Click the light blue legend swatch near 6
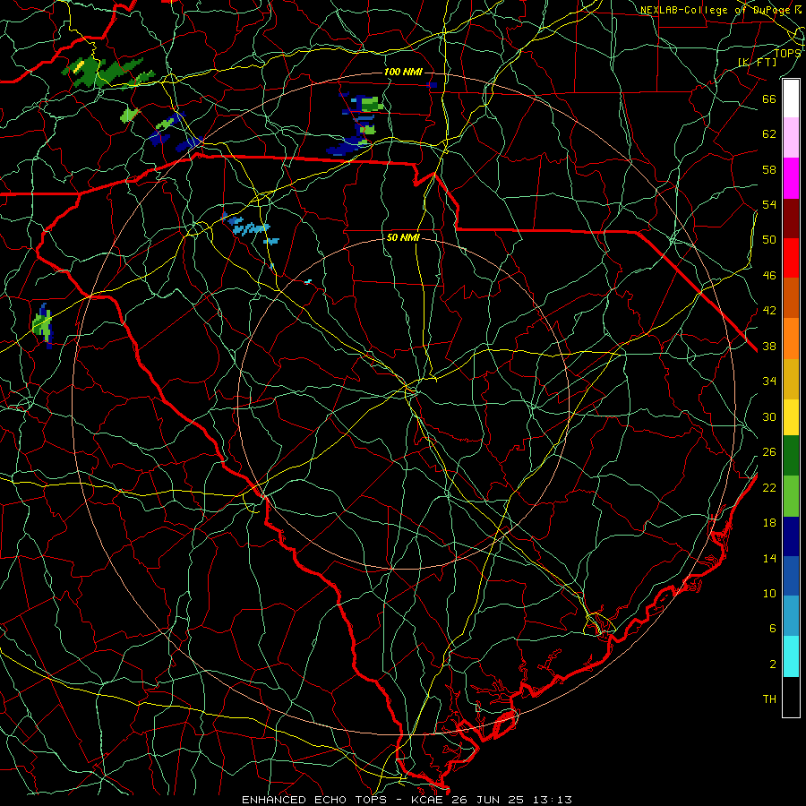The image size is (806, 806). pyautogui.click(x=791, y=616)
